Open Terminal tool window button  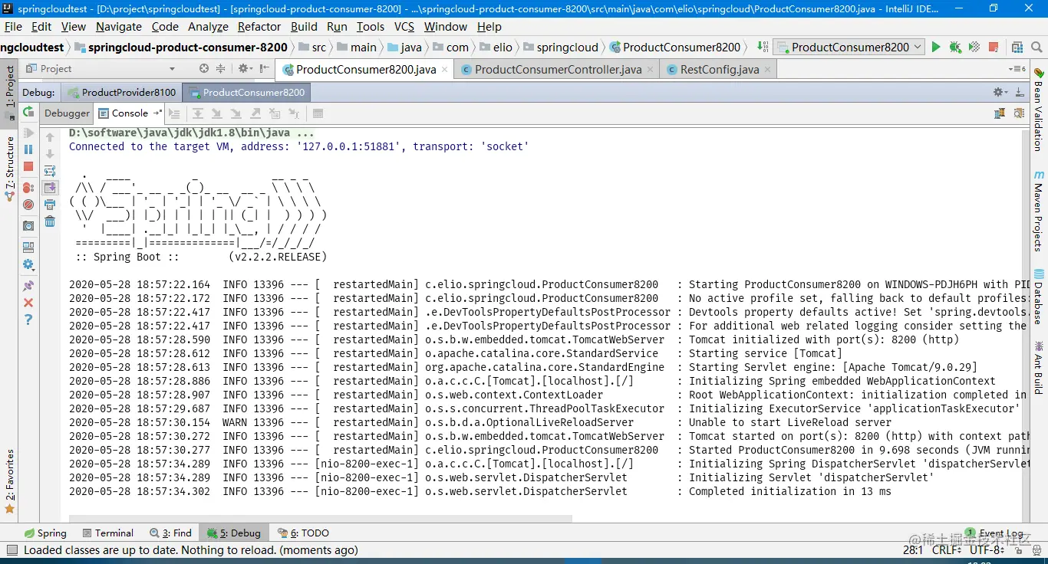pyautogui.click(x=107, y=533)
